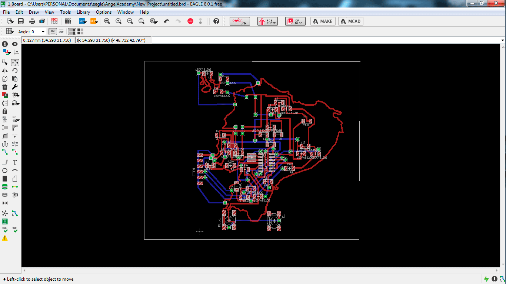Open the Errors warning list
This screenshot has width=506, height=284.
click(5, 238)
